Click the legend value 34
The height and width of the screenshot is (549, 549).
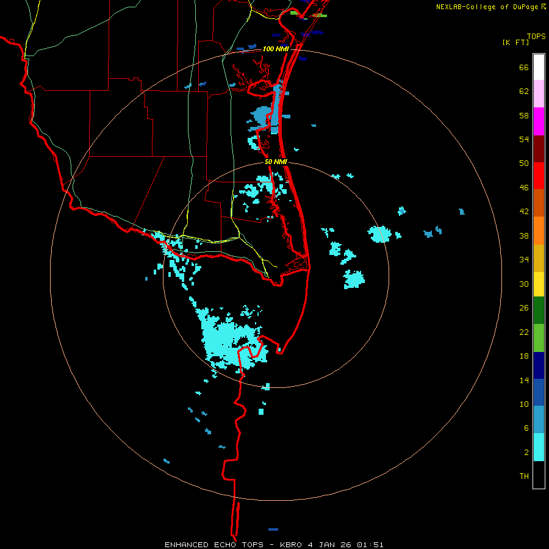524,260
